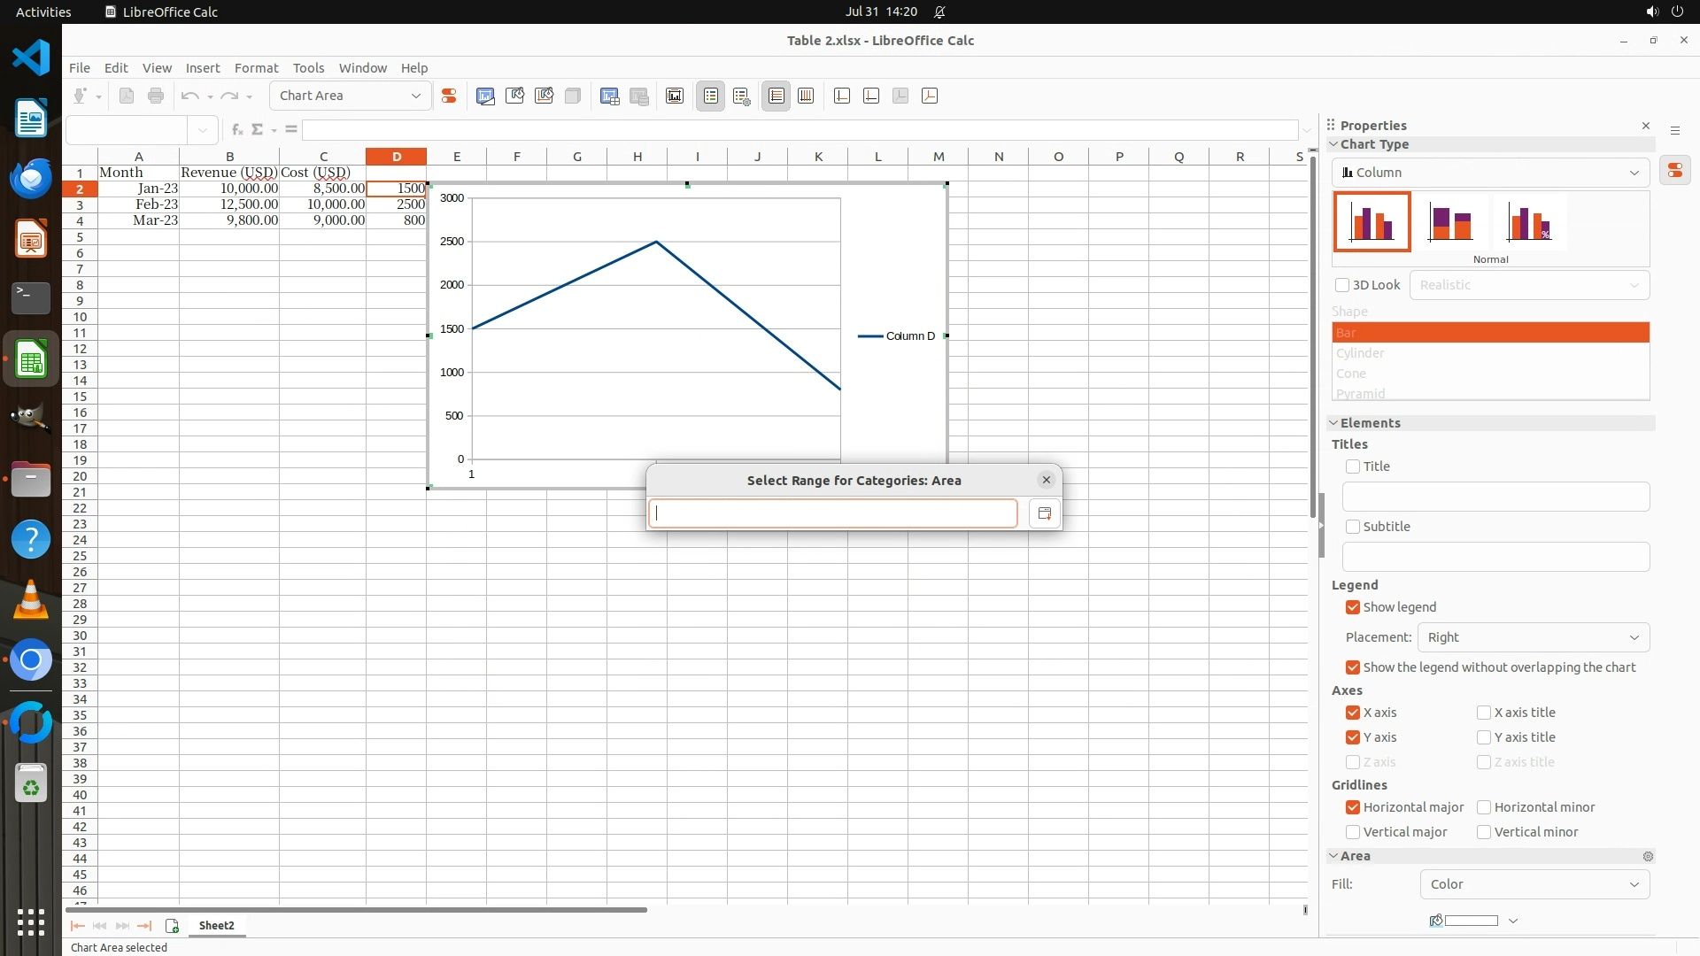Toggle the Legend On/Off toolbar icon
1700x956 pixels.
coord(711,96)
